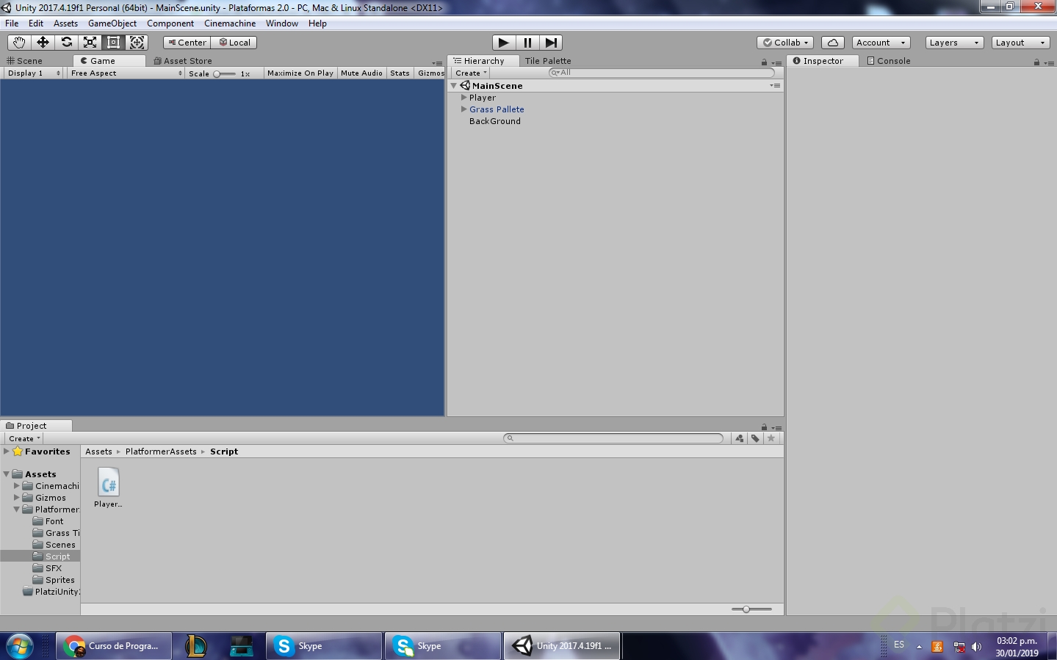The image size is (1057, 660).
Task: Expand the Grass Pallete object
Action: coord(464,109)
